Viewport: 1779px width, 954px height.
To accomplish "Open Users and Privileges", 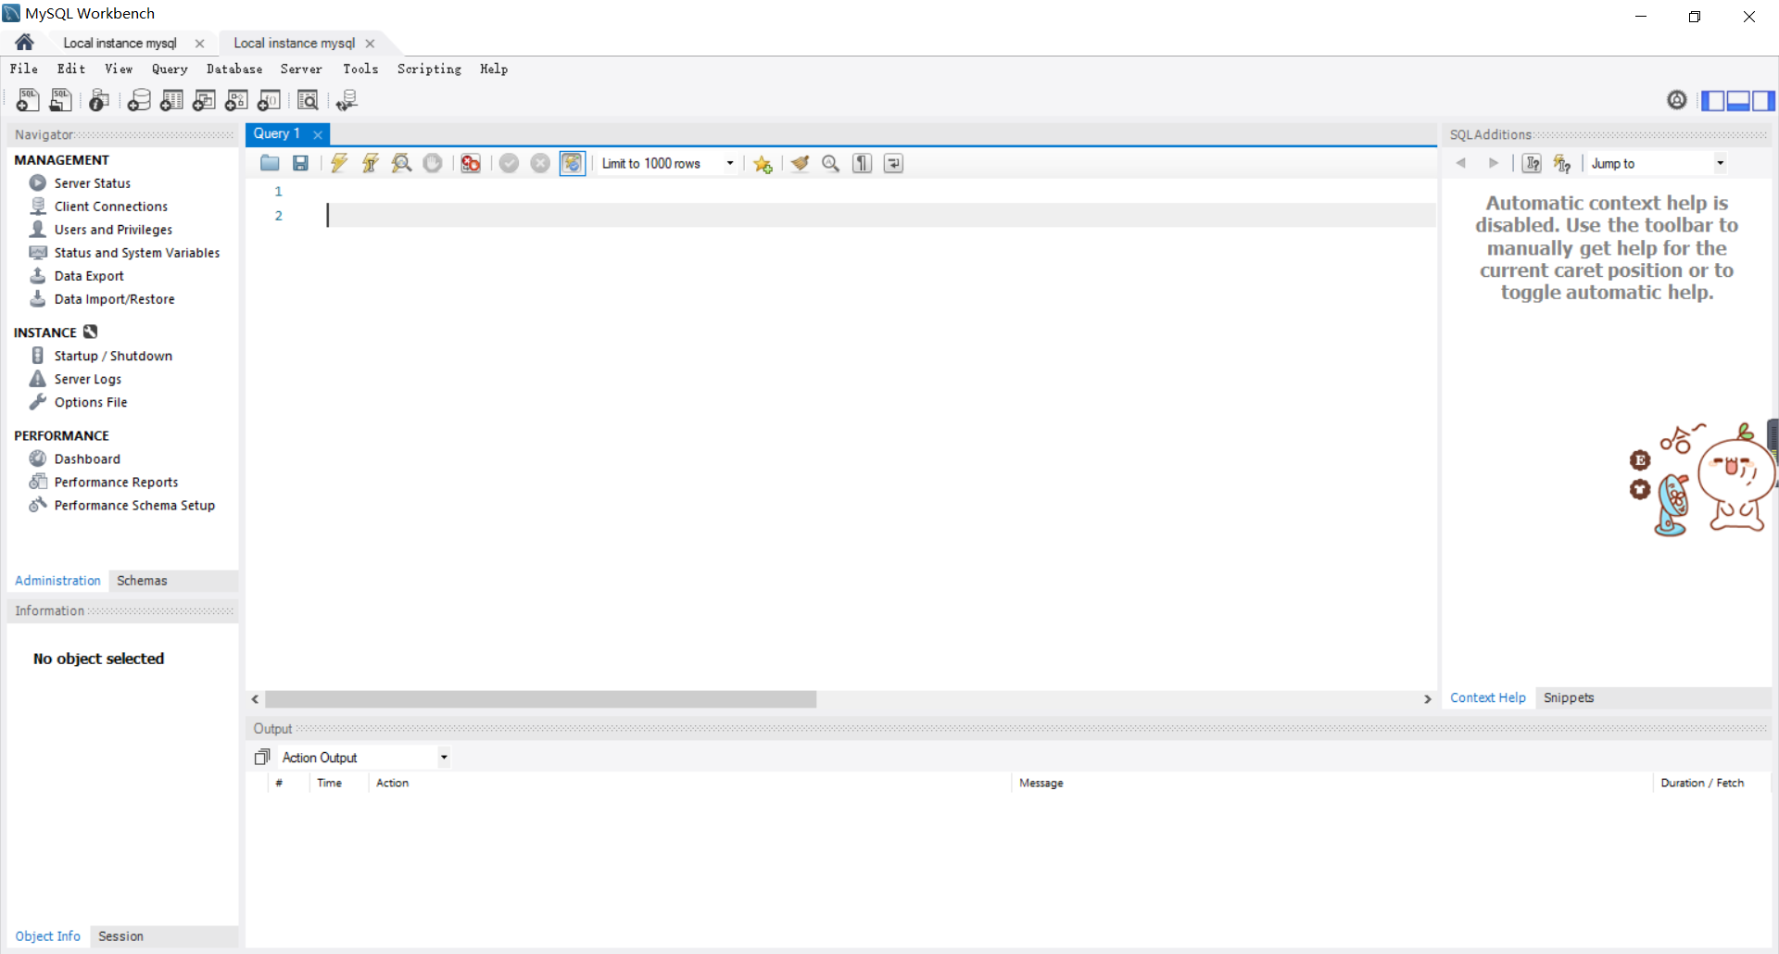I will pos(113,230).
